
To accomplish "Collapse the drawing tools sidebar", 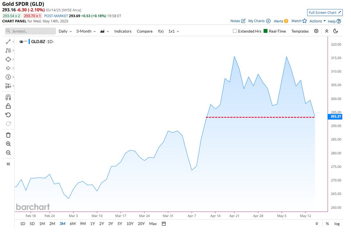I will 8,164.
